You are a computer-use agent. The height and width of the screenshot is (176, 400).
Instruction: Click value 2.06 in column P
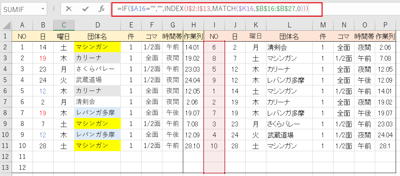click(385, 47)
